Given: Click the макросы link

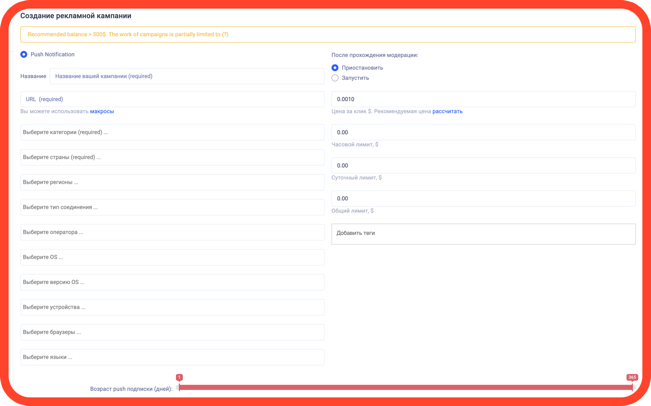Looking at the screenshot, I should point(102,111).
